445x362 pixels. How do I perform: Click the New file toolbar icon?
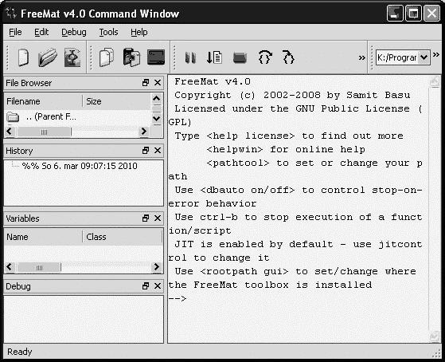(x=23, y=57)
